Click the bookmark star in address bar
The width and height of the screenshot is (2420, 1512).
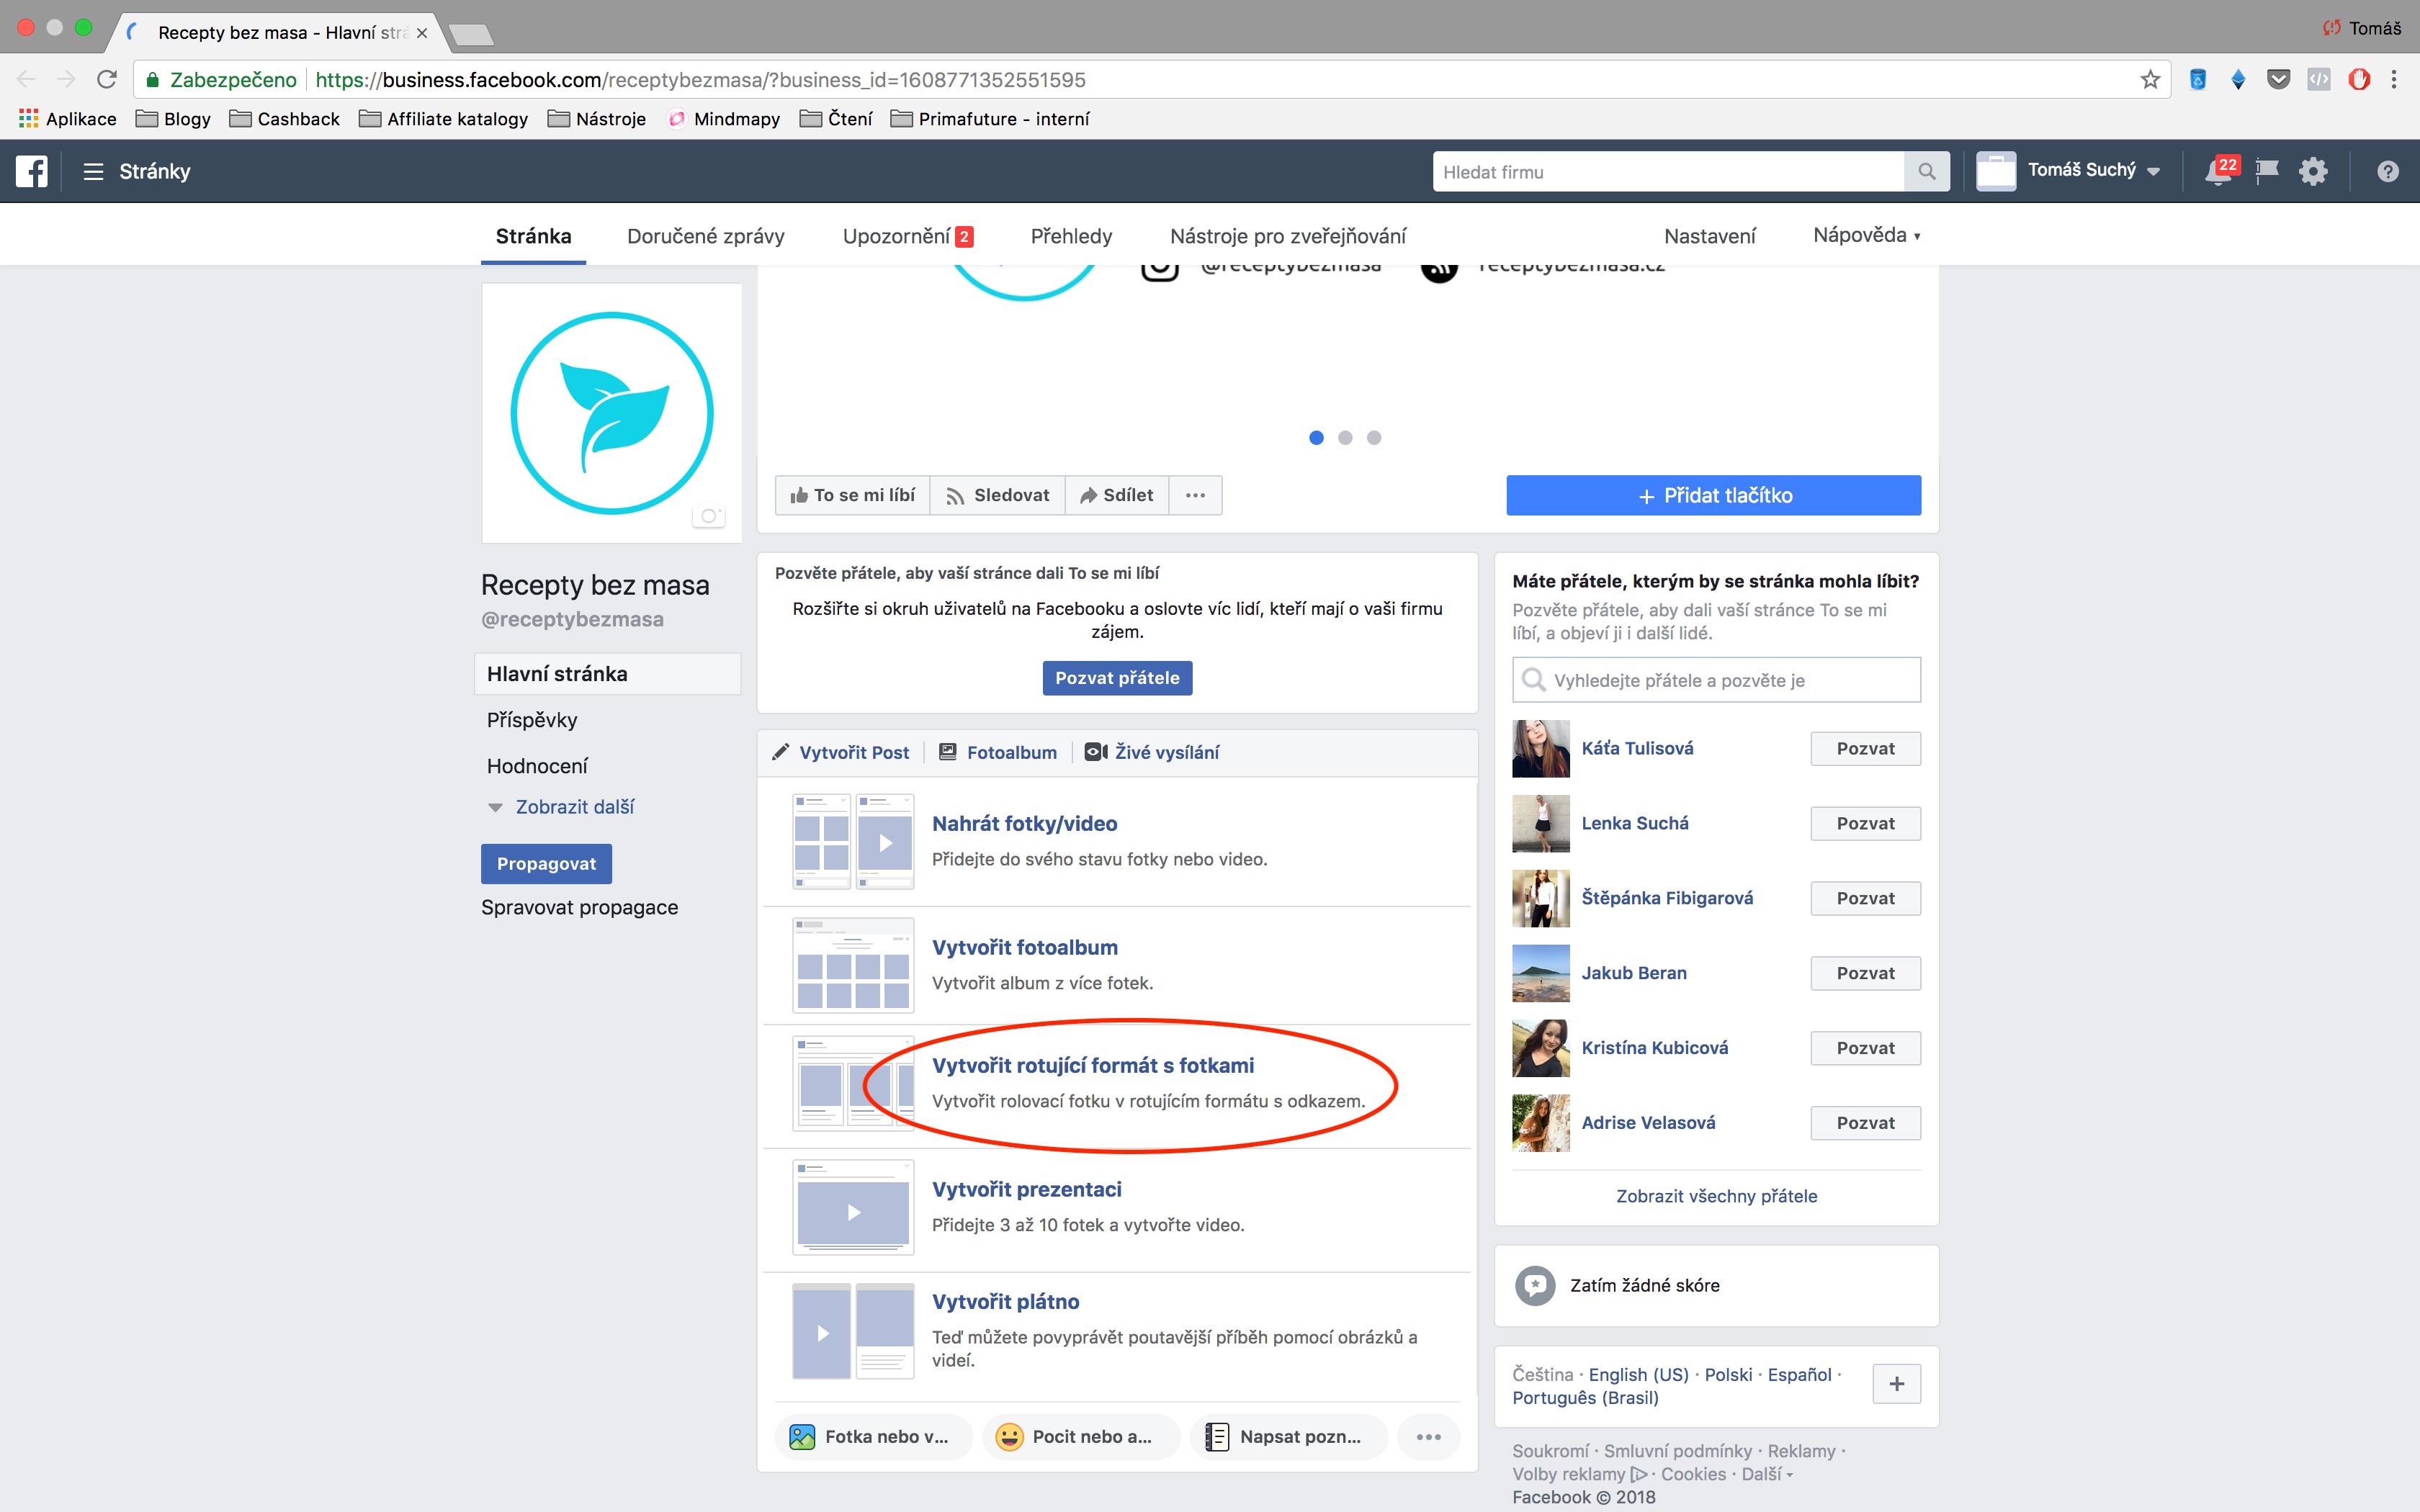tap(2150, 80)
